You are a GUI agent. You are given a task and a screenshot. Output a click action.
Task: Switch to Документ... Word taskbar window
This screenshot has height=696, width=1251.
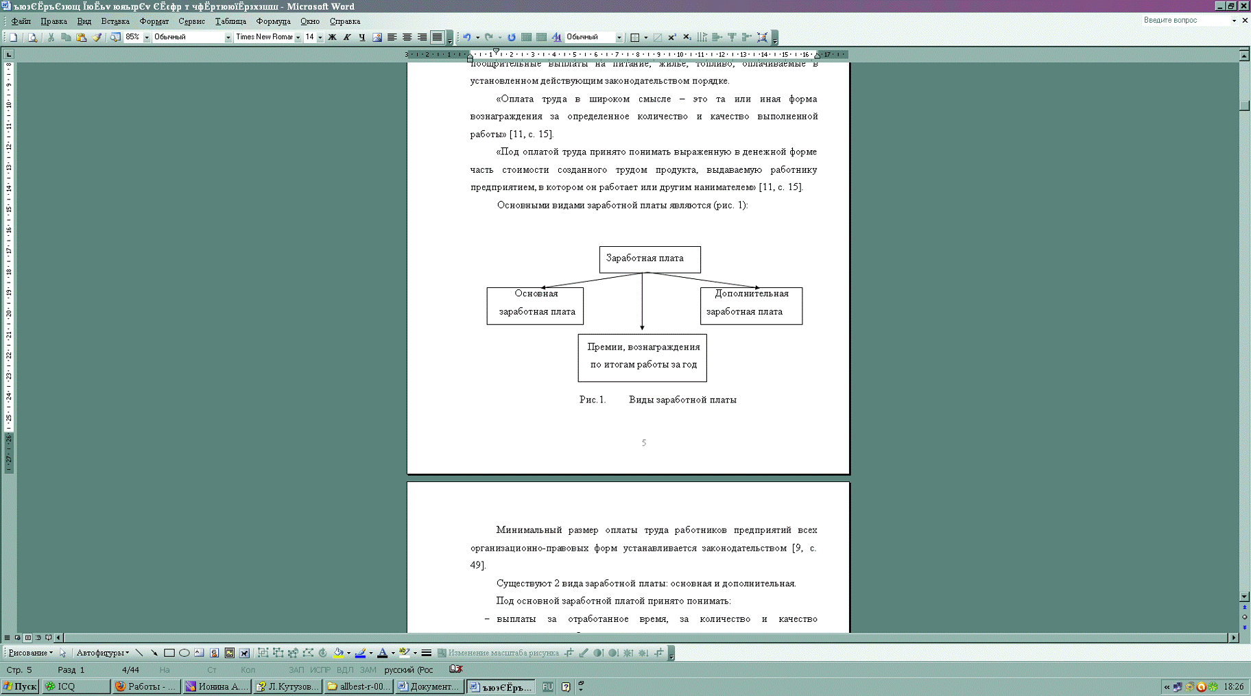pyautogui.click(x=429, y=686)
